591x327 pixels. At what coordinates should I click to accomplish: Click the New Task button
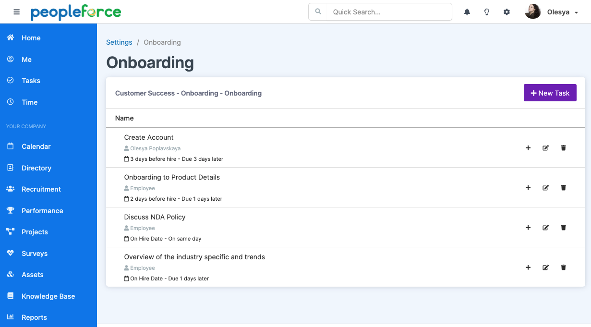click(x=550, y=93)
